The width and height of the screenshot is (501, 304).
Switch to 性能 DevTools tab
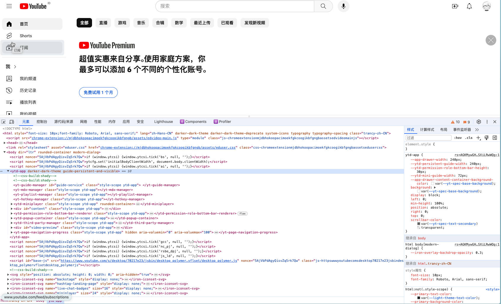click(98, 122)
